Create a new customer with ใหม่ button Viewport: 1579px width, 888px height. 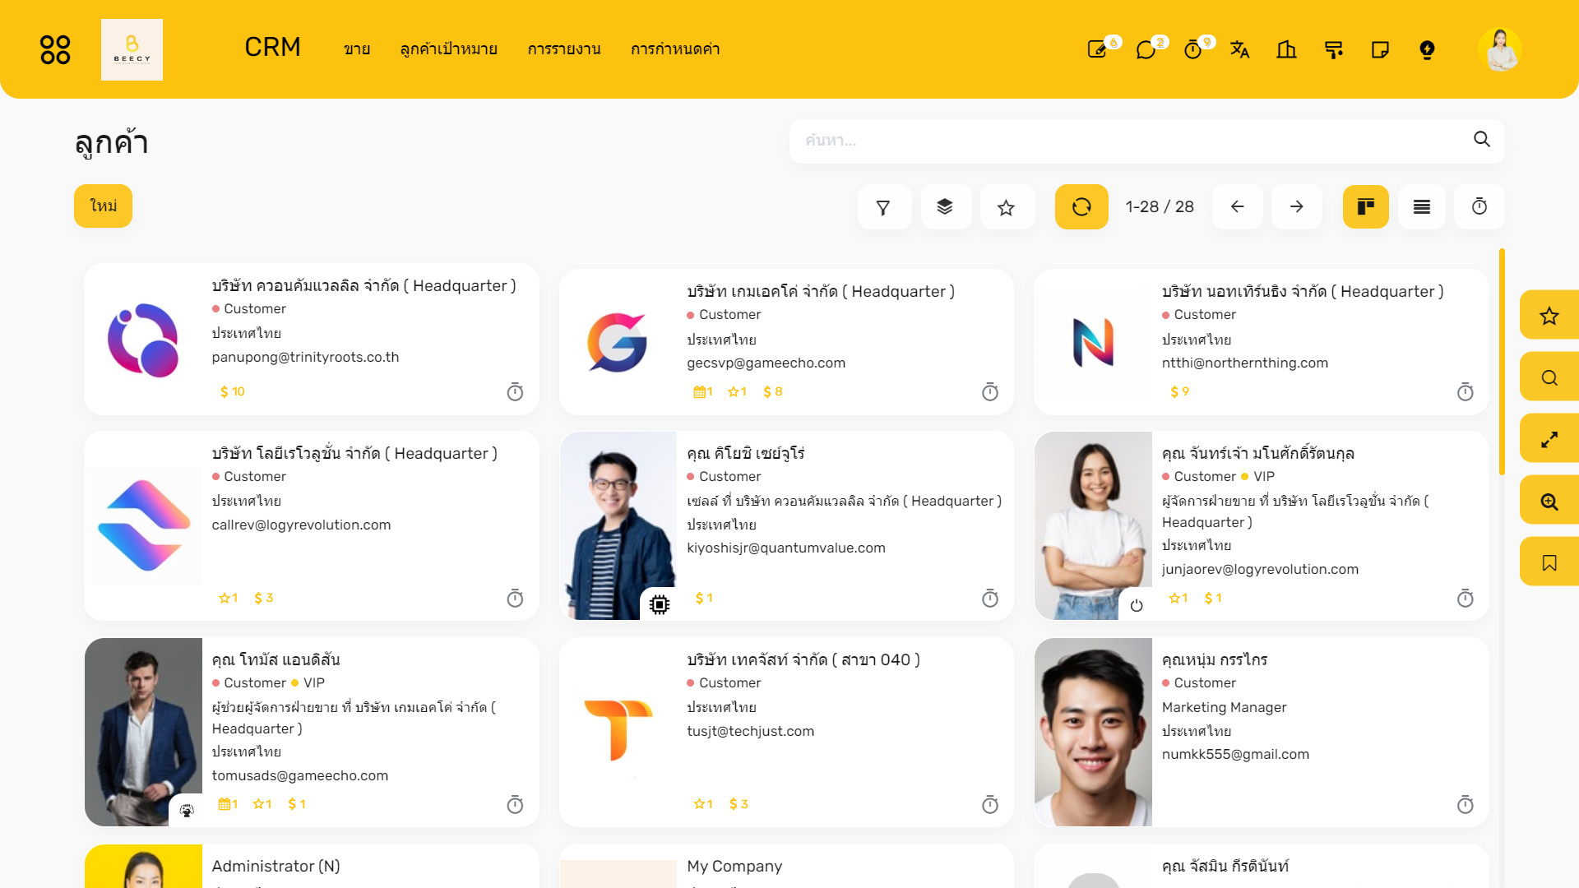tap(104, 206)
